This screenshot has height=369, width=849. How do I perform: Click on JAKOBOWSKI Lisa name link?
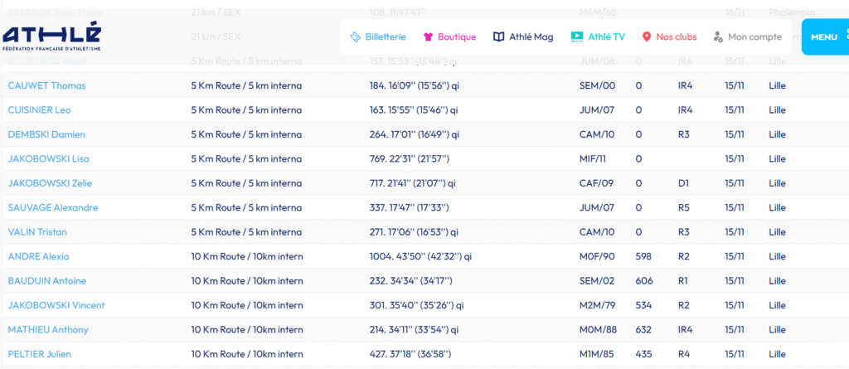48,159
